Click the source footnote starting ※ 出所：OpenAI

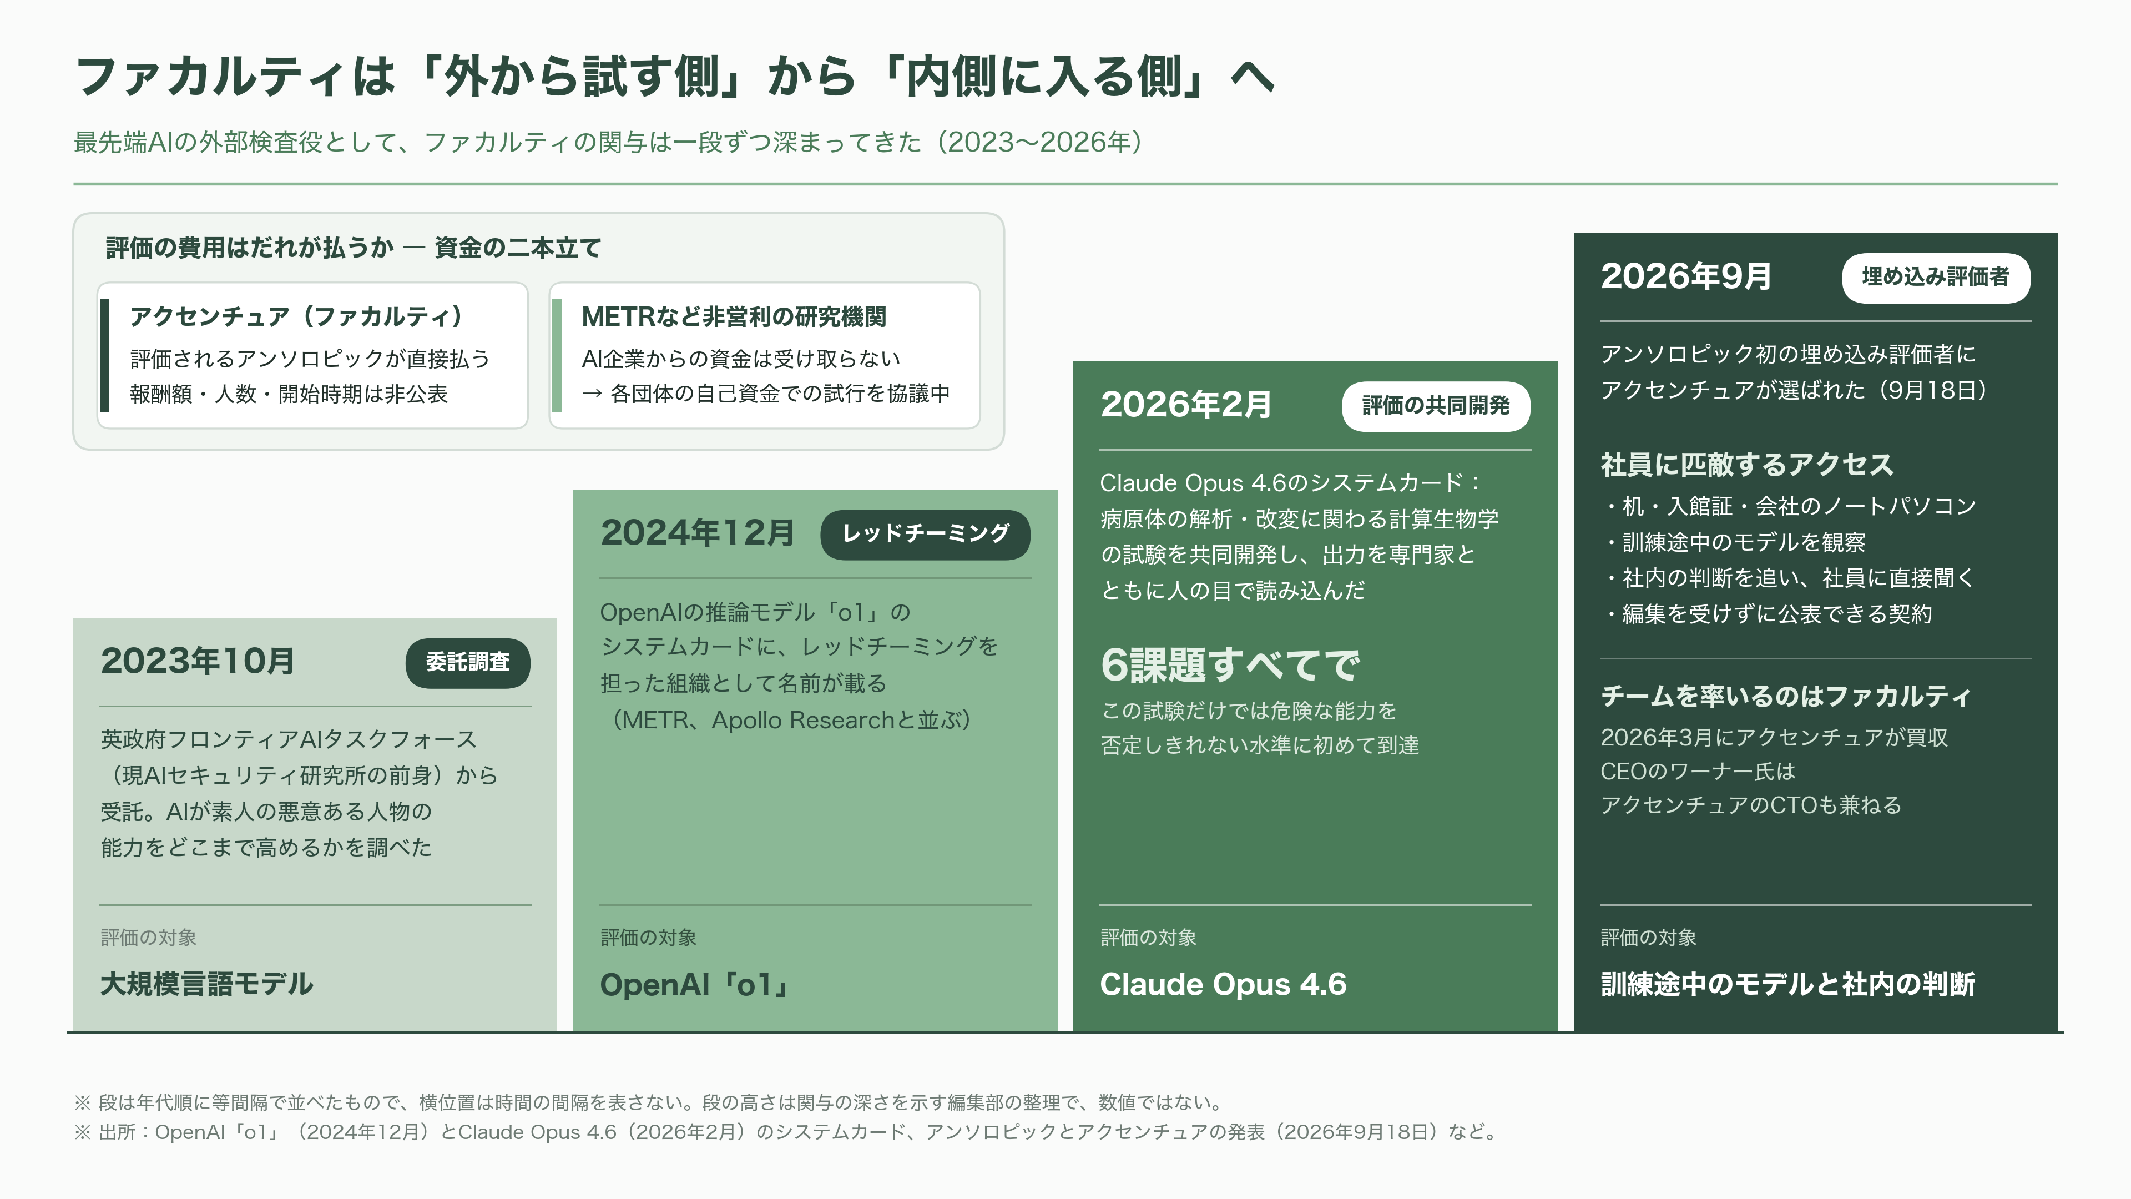point(787,1132)
